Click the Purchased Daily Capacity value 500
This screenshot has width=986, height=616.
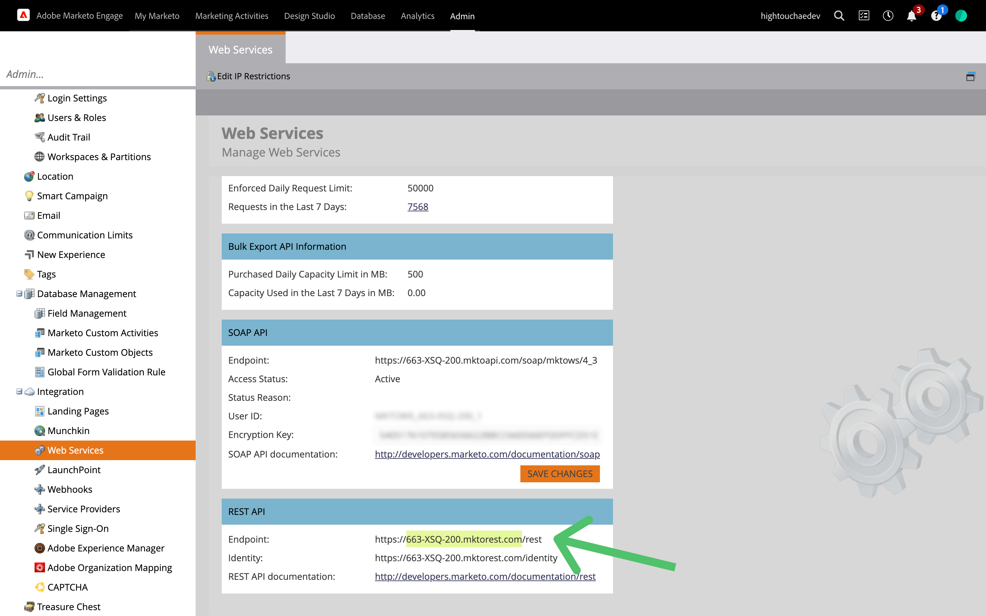coord(415,274)
